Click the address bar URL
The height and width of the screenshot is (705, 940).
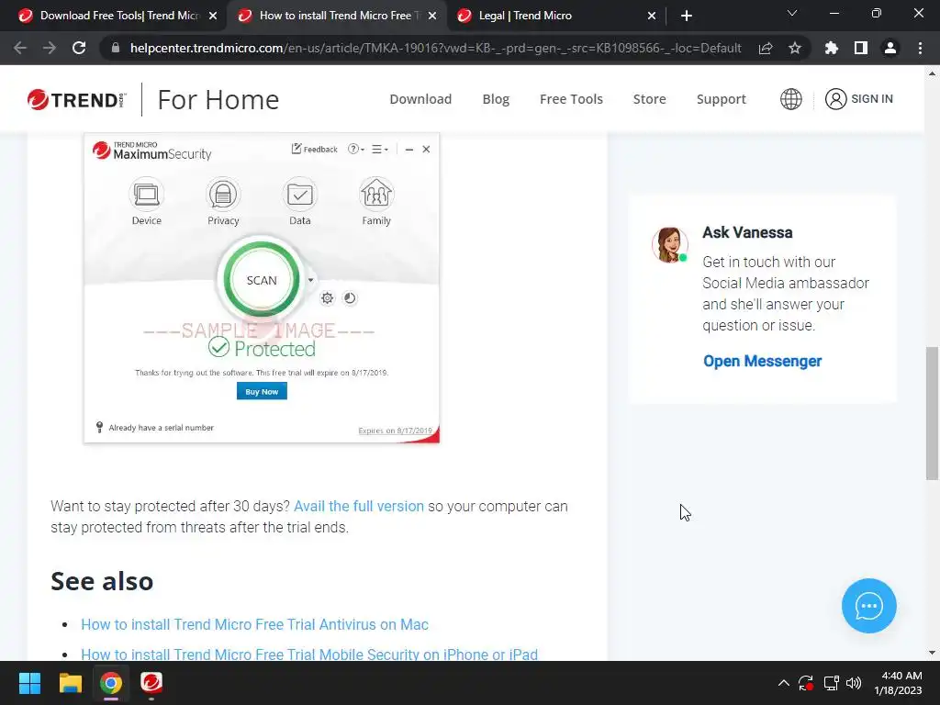click(x=436, y=48)
